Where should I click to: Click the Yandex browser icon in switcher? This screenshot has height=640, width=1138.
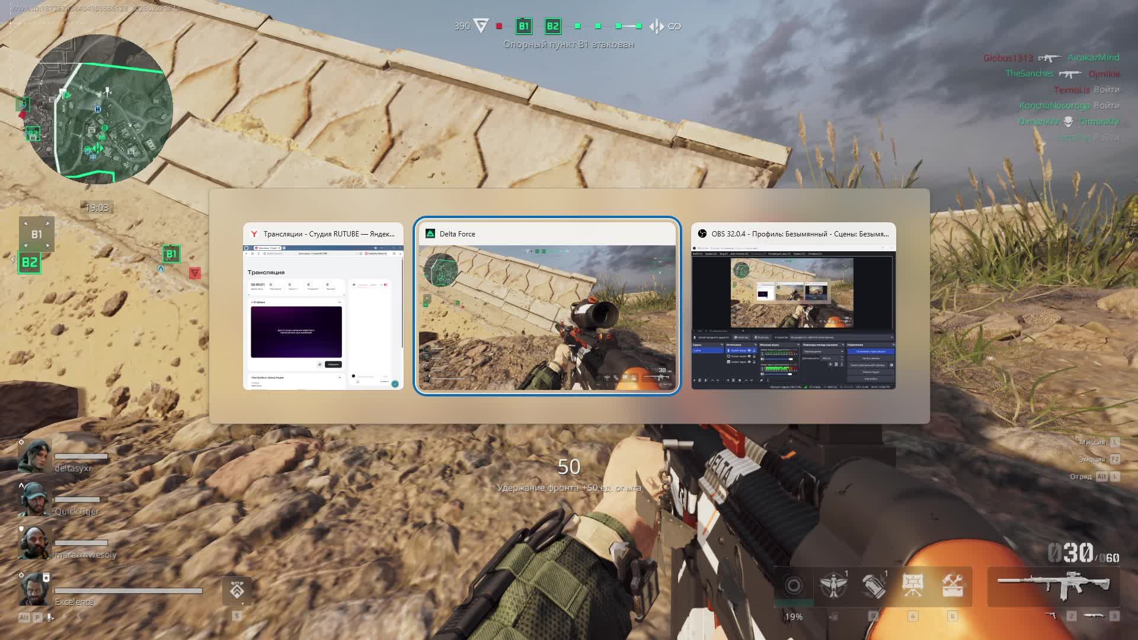pyautogui.click(x=254, y=234)
